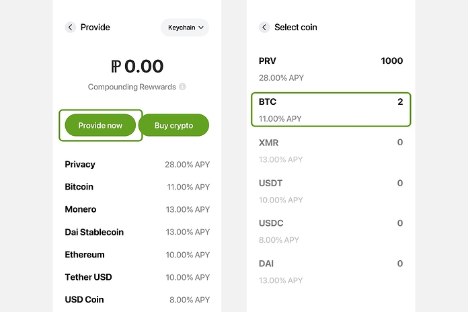Screen dimensions: 468x312
Task: Go back from Select coin screen
Action: click(x=264, y=27)
